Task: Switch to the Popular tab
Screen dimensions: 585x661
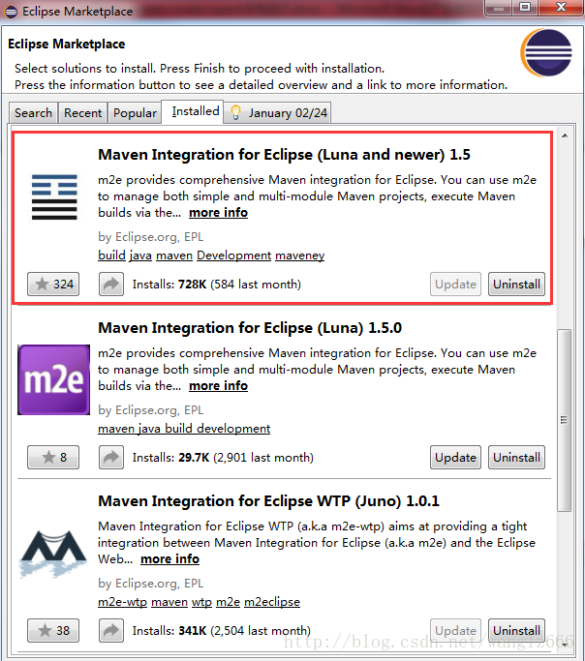Action: [x=135, y=113]
